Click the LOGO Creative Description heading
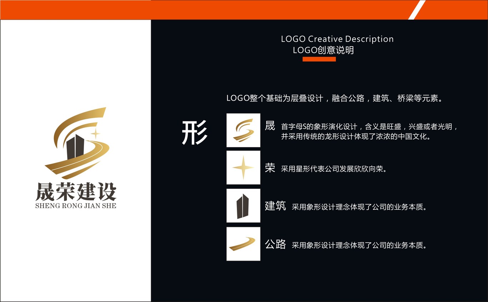 coord(337,39)
